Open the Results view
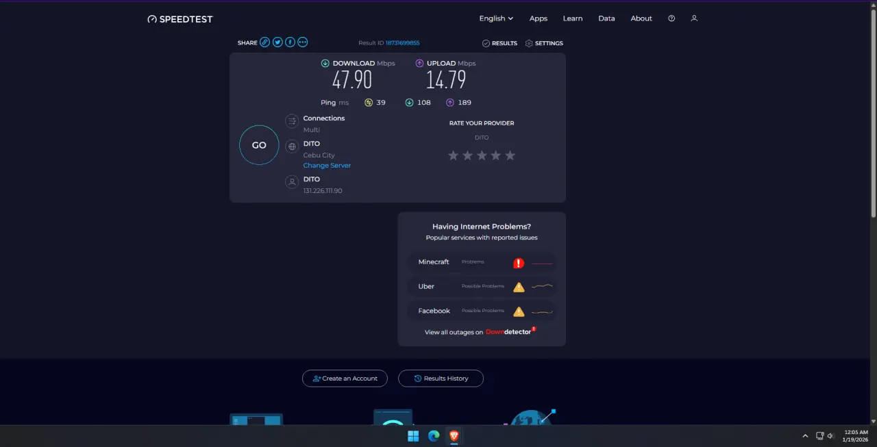 pos(499,43)
